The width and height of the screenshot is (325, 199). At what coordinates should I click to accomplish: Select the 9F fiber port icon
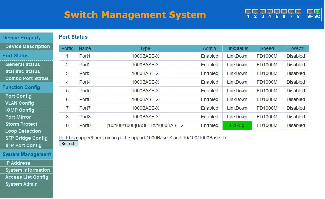310,12
